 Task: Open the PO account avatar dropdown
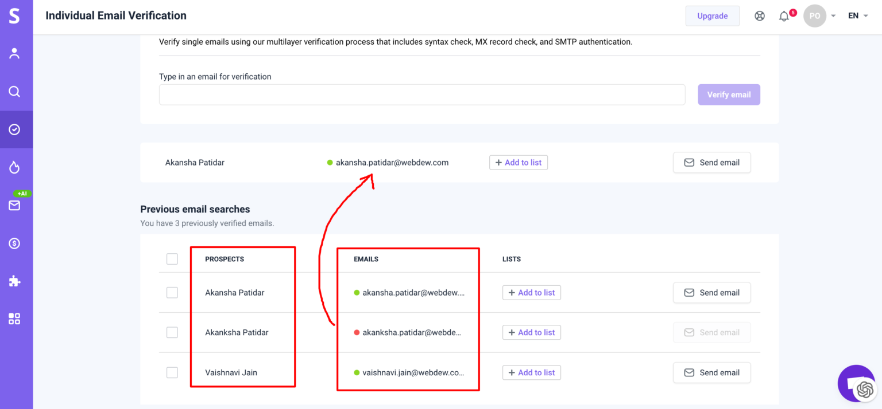coord(819,16)
